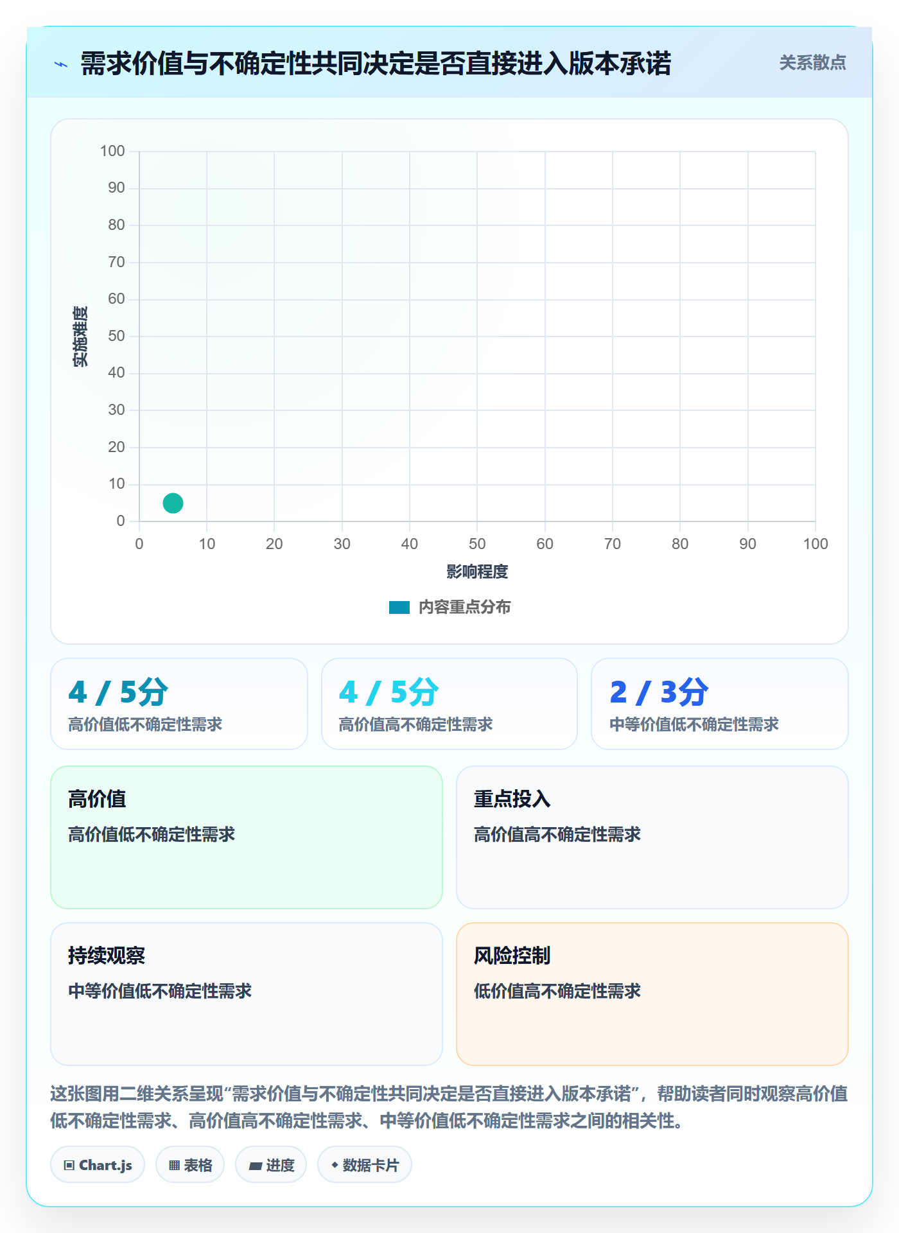
Task: Click the 2 / 3分 score card
Action: 720,704
